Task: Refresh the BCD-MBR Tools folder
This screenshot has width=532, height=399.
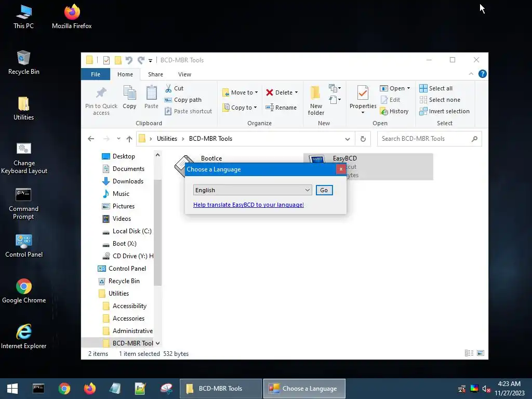Action: point(363,139)
